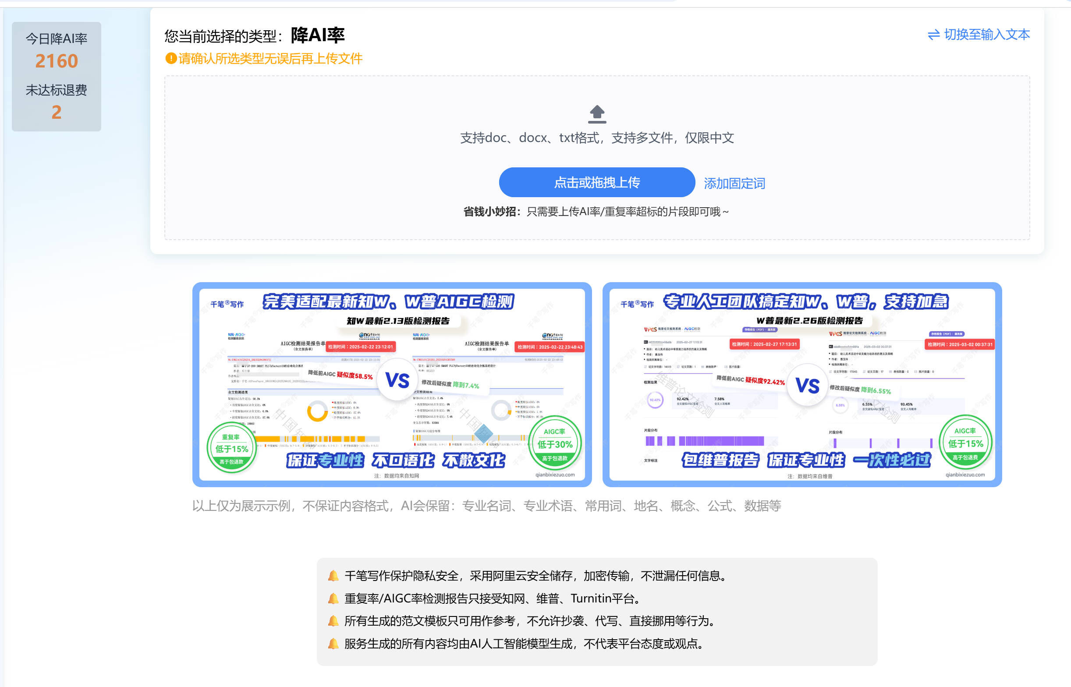This screenshot has height=687, width=1071.
Task: Click the 未达标退费 label
Action: coord(57,90)
